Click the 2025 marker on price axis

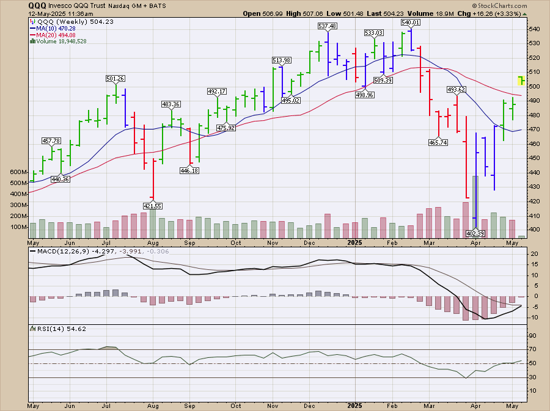coord(354,241)
